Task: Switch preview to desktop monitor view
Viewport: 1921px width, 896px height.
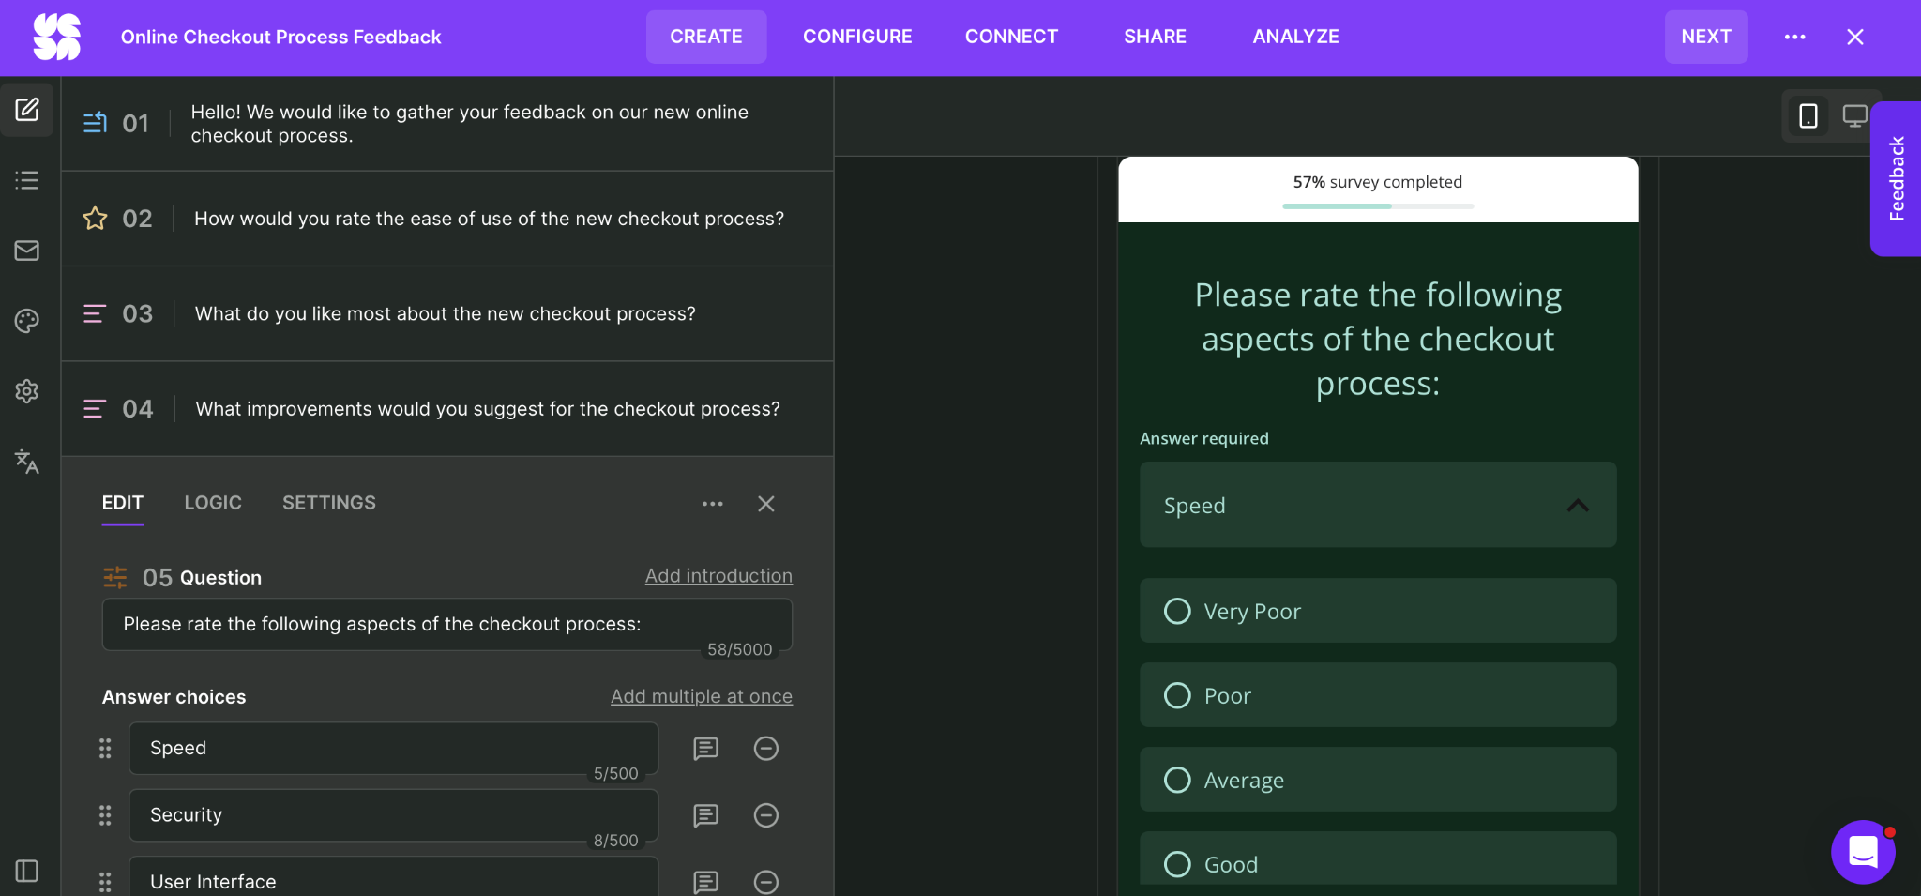Action: point(1854,115)
